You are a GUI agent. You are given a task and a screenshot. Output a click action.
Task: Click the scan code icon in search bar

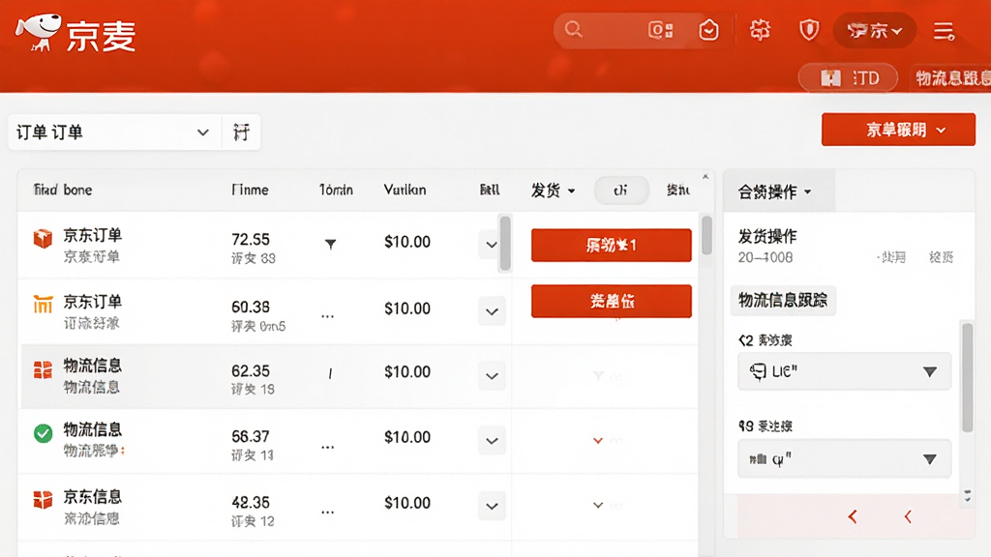(660, 30)
